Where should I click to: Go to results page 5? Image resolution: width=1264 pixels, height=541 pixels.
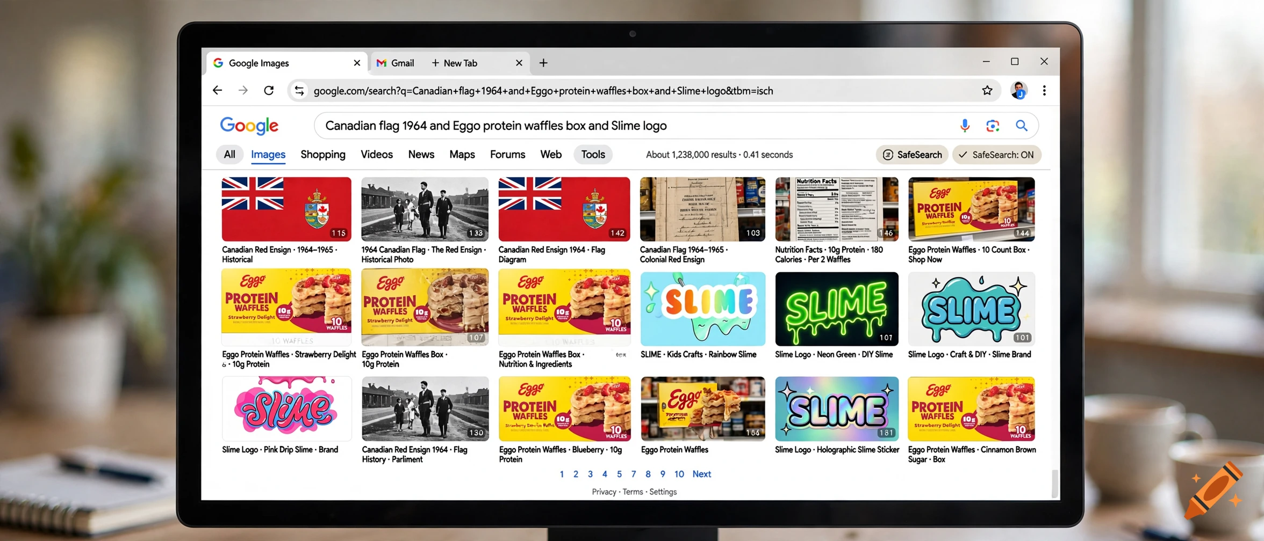coord(619,474)
